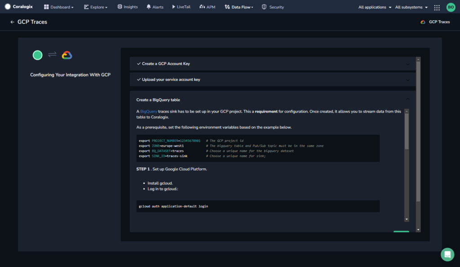Open the APM section
Screen dimensions: 460x267
click(208, 7)
